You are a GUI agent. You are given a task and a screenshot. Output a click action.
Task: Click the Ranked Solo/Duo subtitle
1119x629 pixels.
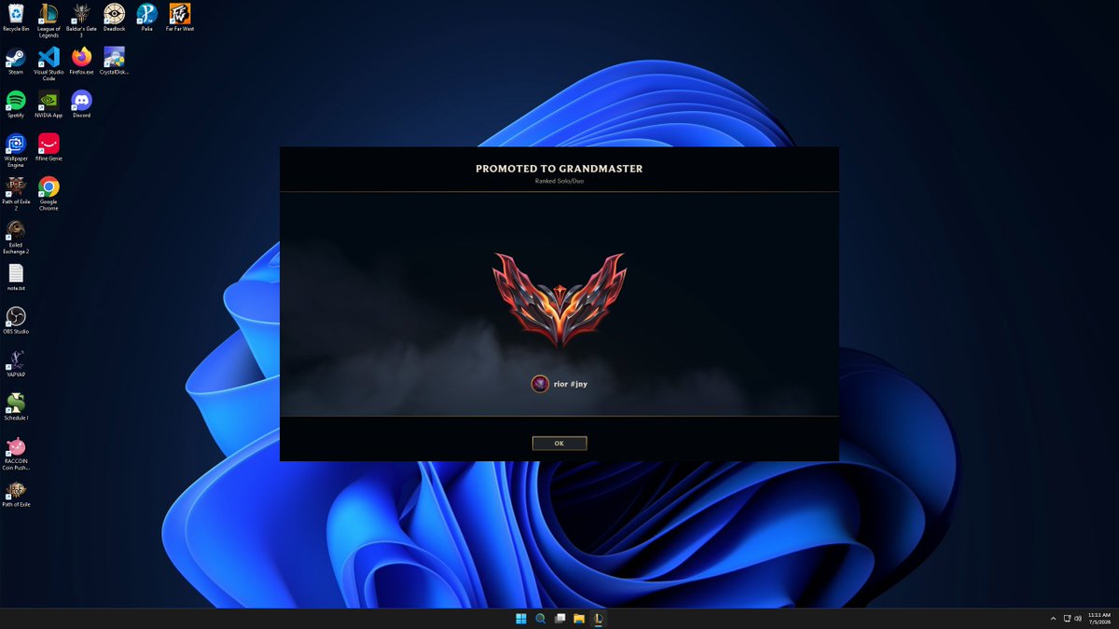(x=559, y=181)
